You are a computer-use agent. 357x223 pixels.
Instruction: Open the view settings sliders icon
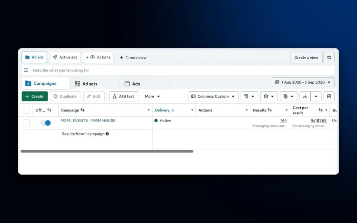click(329, 57)
